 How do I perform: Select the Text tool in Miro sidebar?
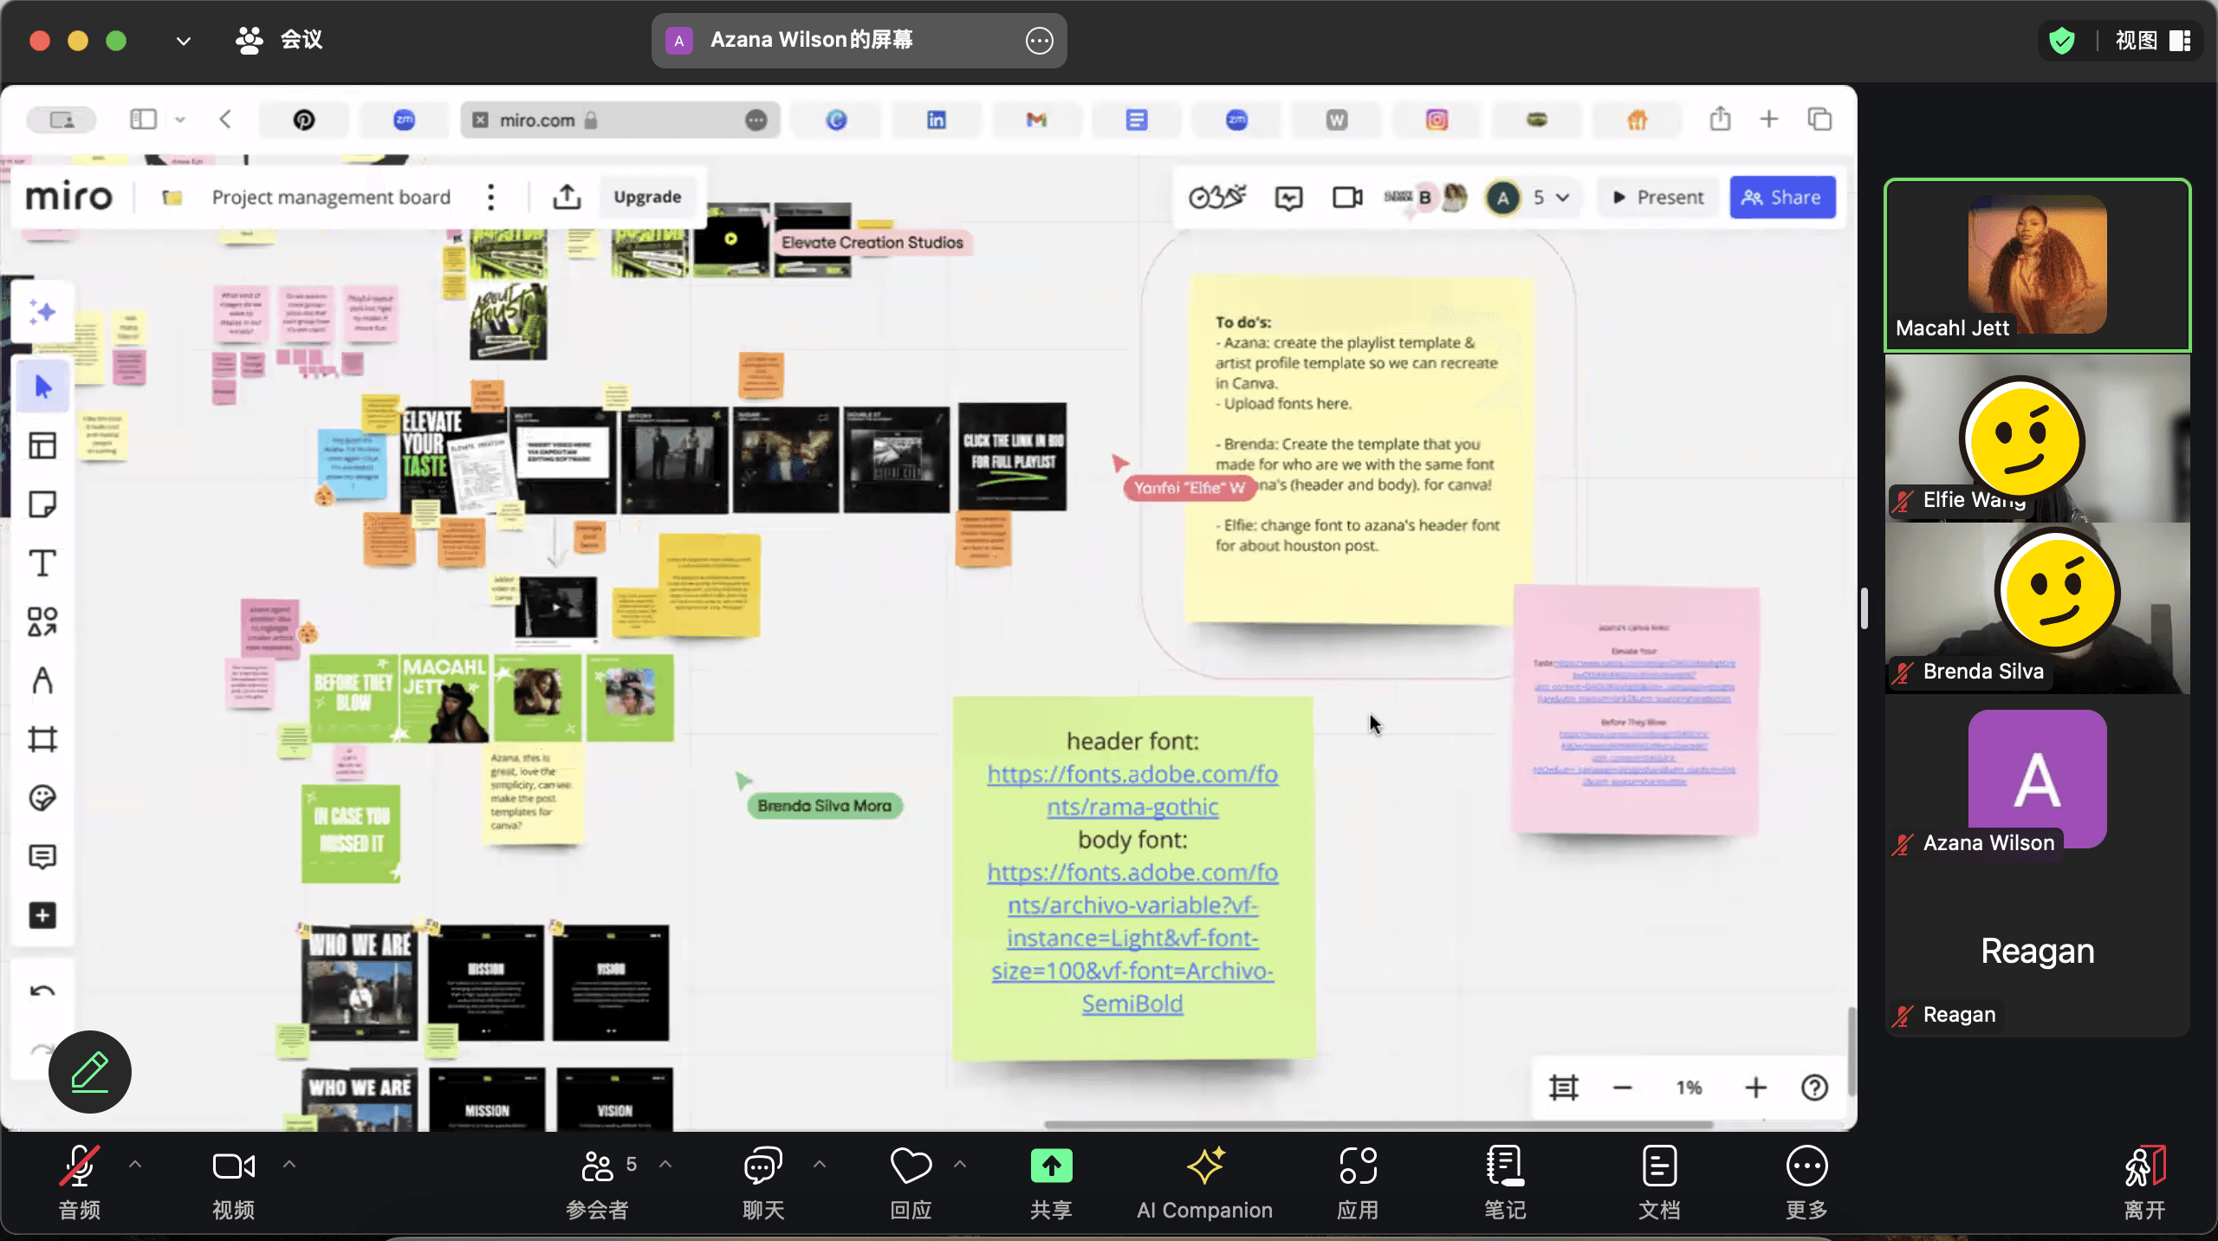(x=42, y=563)
